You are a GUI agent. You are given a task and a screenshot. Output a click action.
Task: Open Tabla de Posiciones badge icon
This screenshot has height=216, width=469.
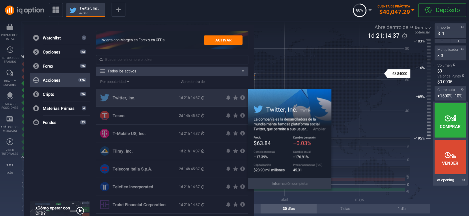[10, 96]
